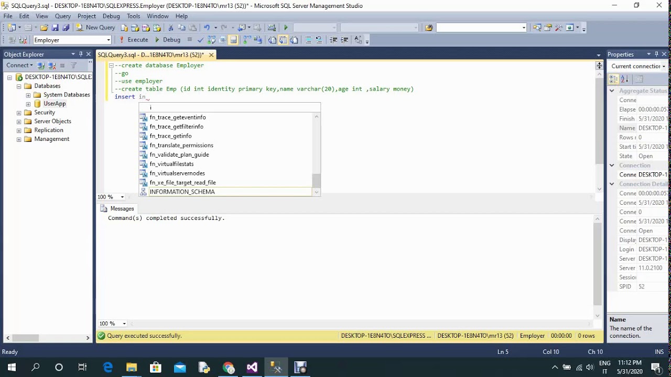Toggle Results to File mode
The image size is (671, 377).
click(x=294, y=40)
